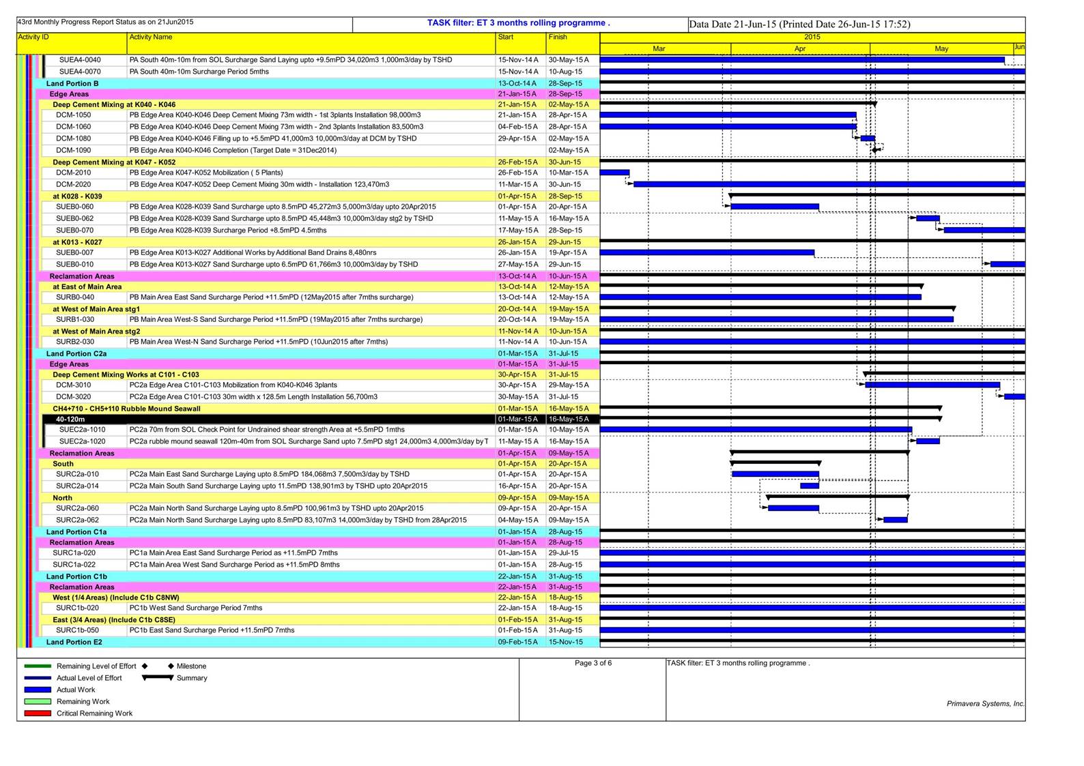Click the Remaining Level of Effort green swatch

(x=38, y=666)
